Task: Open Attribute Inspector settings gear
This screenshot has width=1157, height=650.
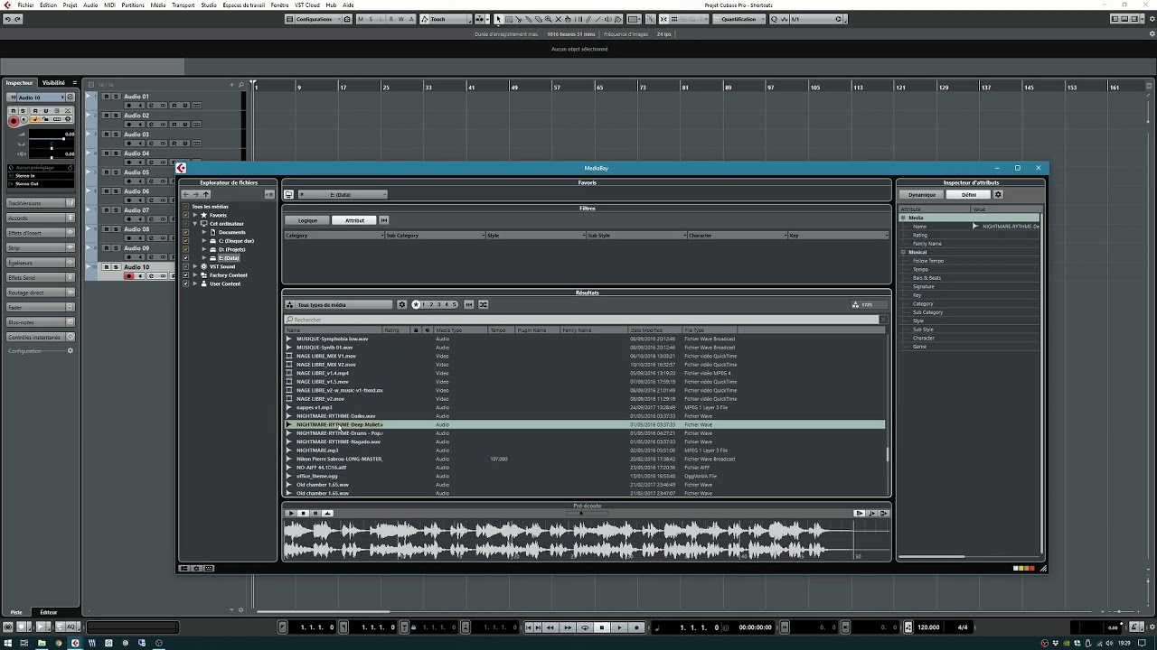Action: coord(998,195)
